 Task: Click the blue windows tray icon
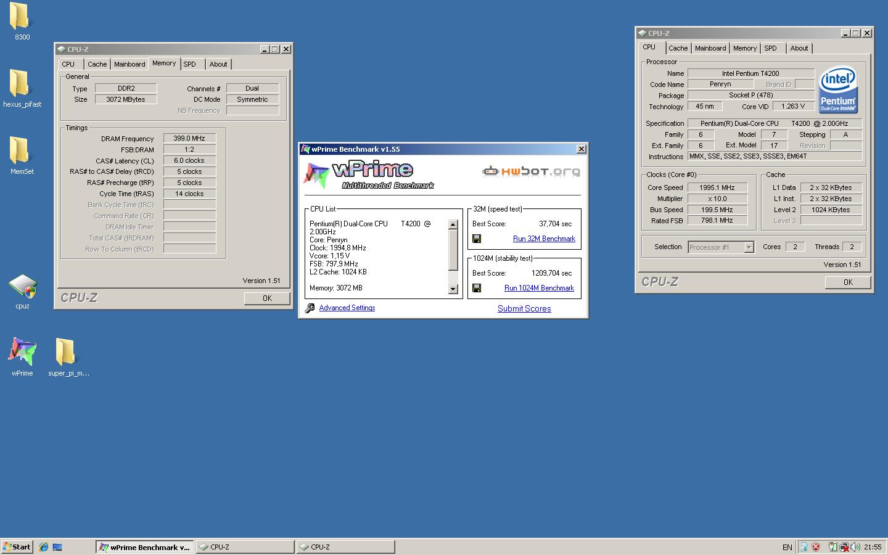(804, 547)
